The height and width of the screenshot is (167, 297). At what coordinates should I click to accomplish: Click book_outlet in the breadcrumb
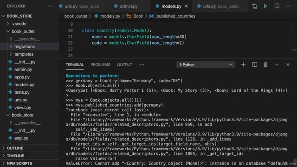click(x=76, y=16)
